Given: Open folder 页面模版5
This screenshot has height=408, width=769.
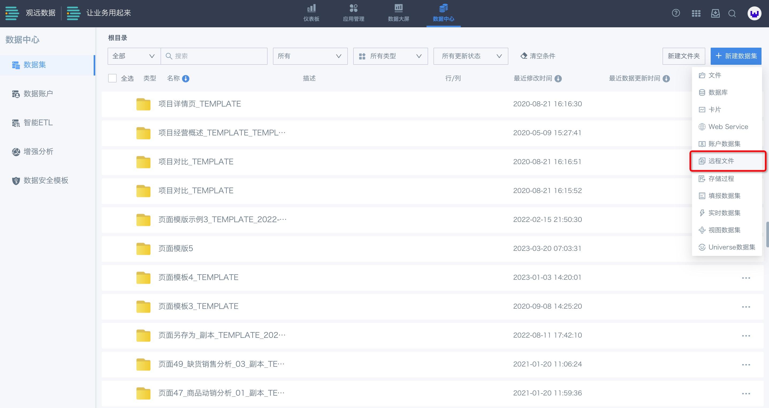Looking at the screenshot, I should [176, 248].
